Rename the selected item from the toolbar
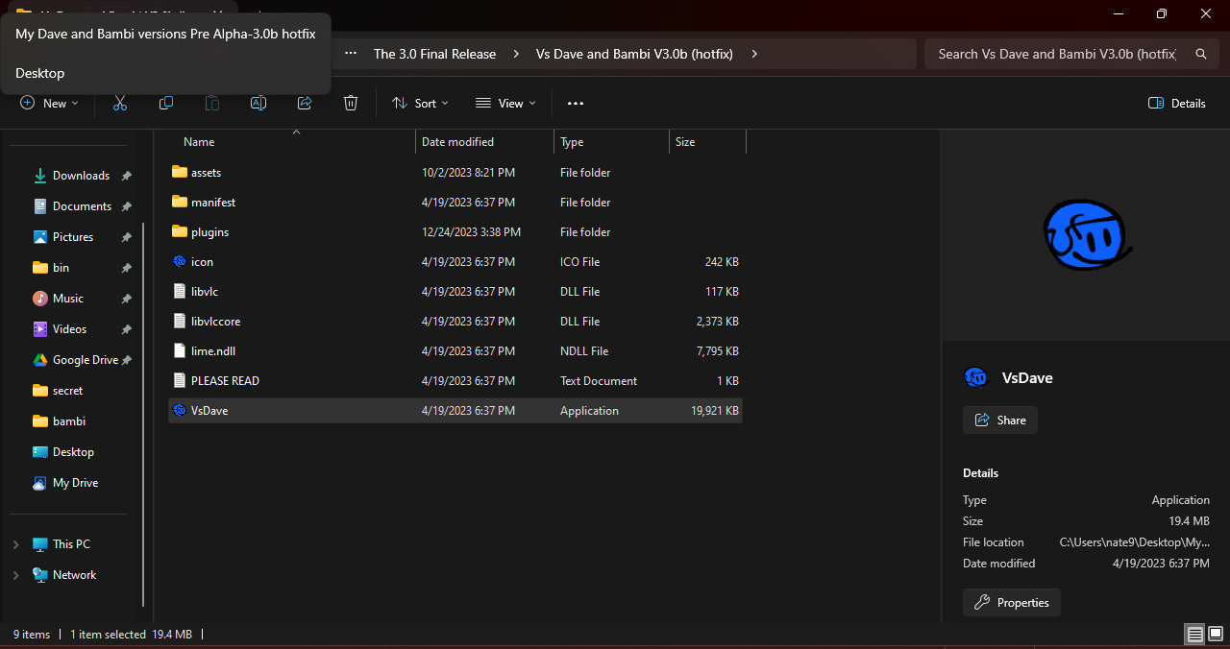Viewport: 1230px width, 649px height. tap(258, 103)
